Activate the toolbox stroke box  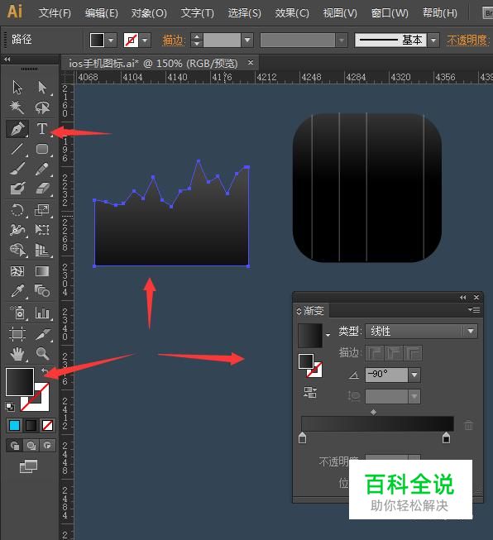(41, 403)
